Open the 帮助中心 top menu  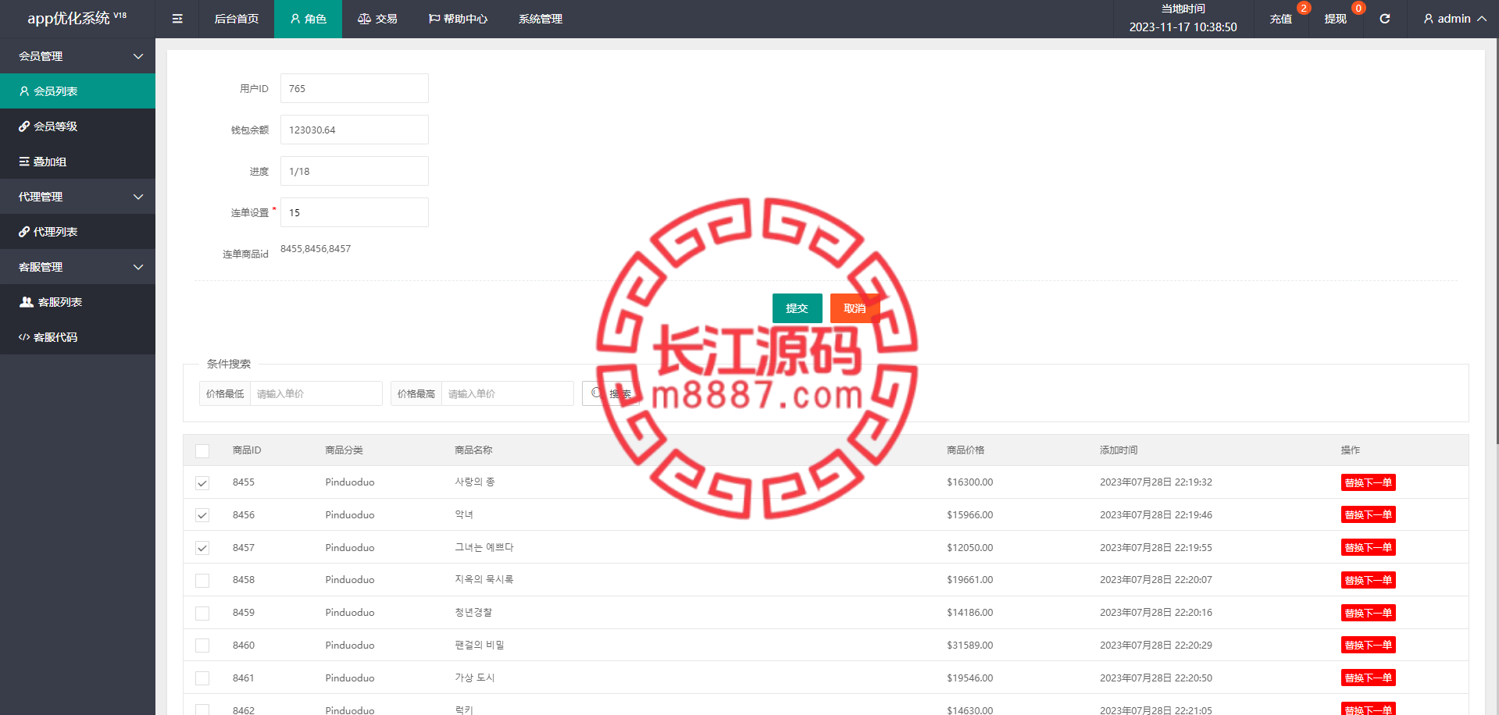[x=458, y=19]
